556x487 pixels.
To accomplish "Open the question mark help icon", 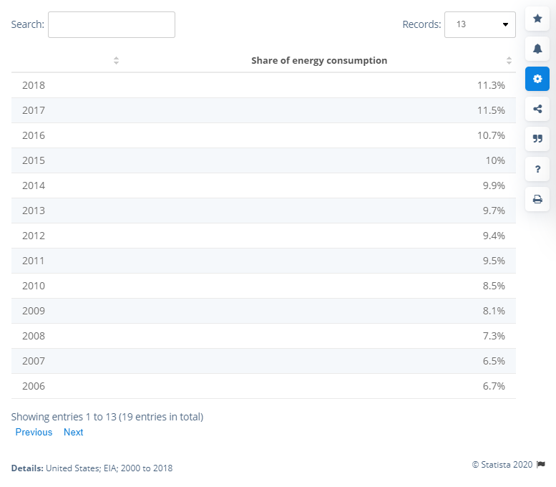I will point(537,169).
